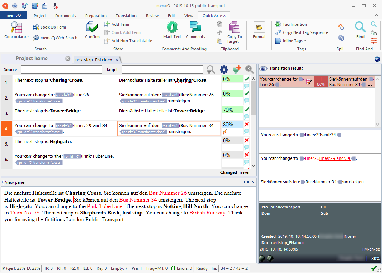
Task: Close the nextstop_EN.docx tab
Action: tap(117, 60)
